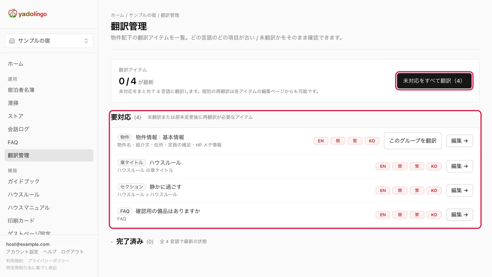Open ガイドブック in the sidebar

[x=24, y=181]
